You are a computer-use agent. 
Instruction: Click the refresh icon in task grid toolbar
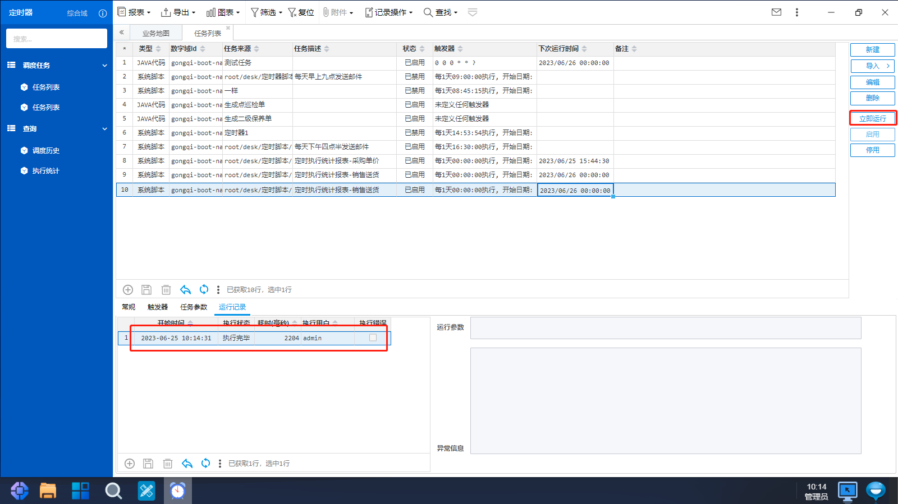[204, 290]
